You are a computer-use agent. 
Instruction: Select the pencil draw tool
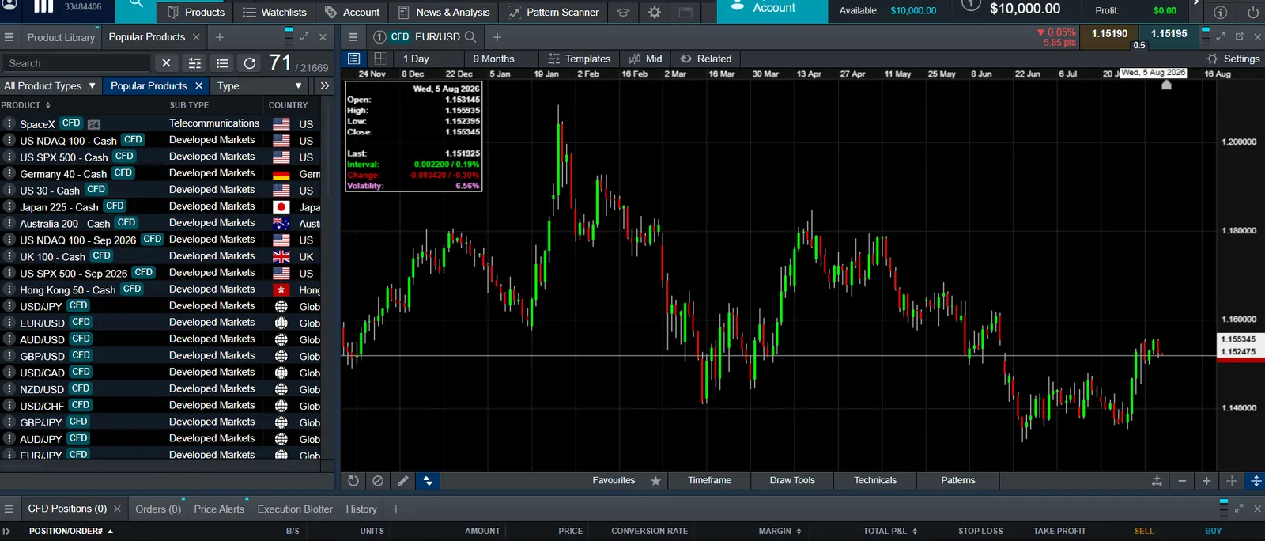point(402,480)
